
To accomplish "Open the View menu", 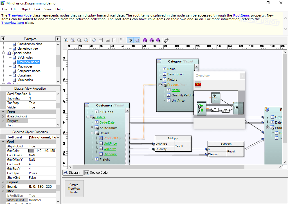I will tap(48, 9).
